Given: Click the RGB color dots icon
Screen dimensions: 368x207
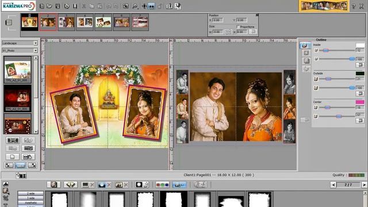Looking at the screenshot, I should (162, 185).
